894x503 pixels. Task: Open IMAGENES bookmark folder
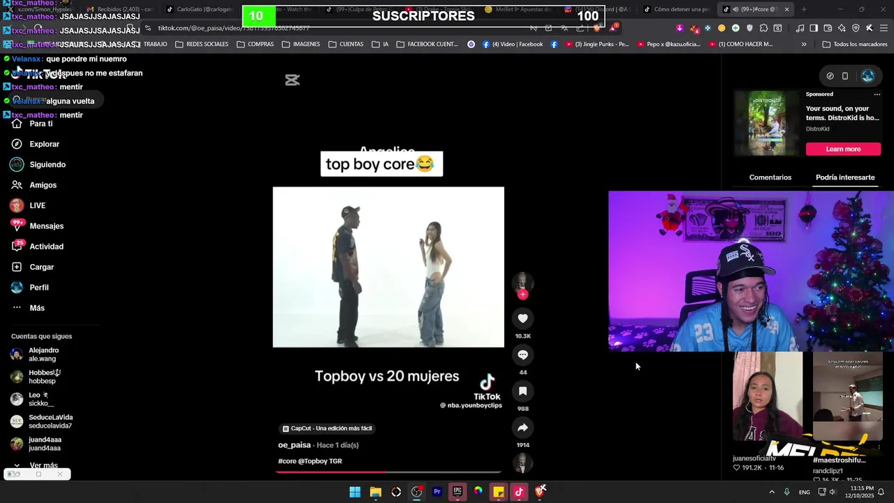point(301,44)
